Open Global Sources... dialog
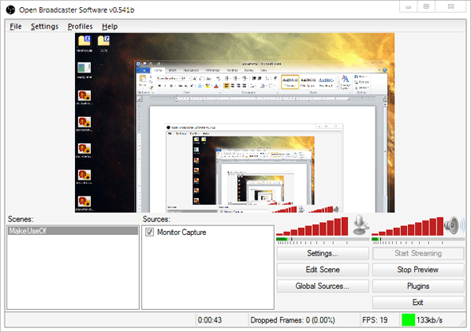 pos(323,286)
